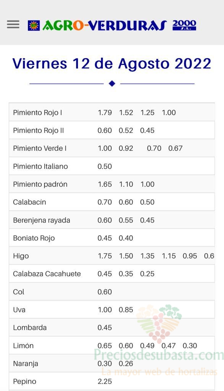
Task: Click the Pimiento Italiano label
Action: (x=40, y=166)
